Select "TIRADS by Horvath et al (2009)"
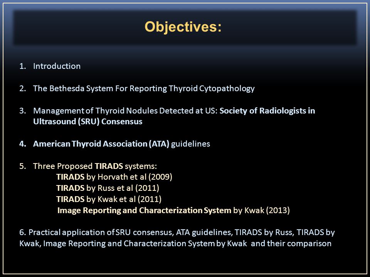 point(114,177)
